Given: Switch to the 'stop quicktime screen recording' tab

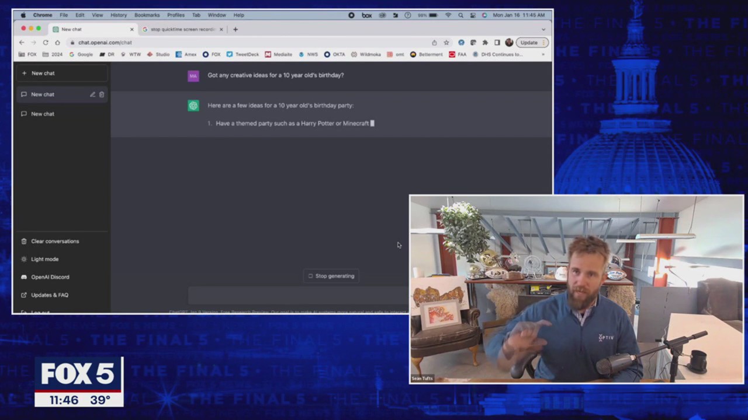Looking at the screenshot, I should [x=182, y=29].
